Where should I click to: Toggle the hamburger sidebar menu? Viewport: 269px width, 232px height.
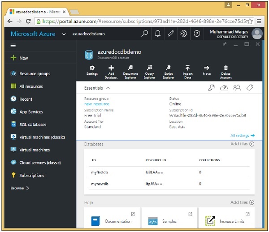click(x=13, y=45)
